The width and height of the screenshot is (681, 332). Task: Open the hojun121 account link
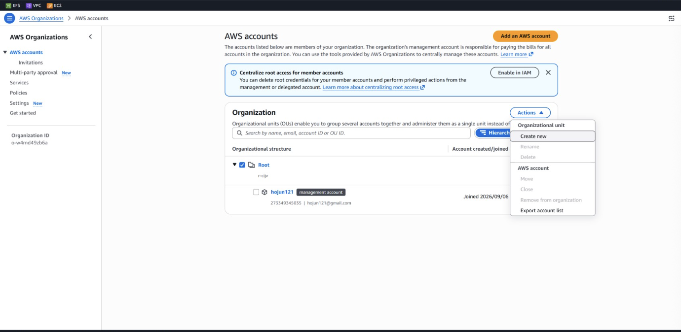(282, 192)
